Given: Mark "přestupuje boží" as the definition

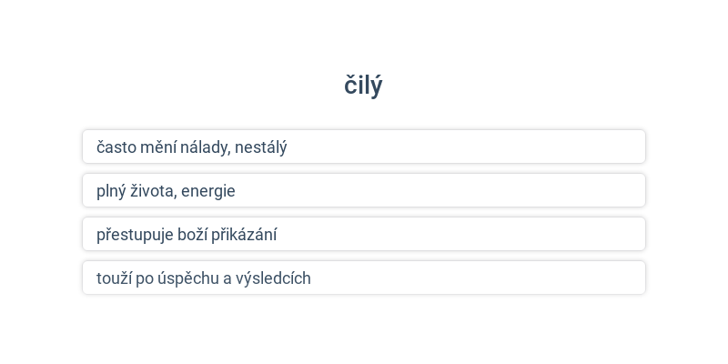Looking at the screenshot, I should [x=364, y=234].
